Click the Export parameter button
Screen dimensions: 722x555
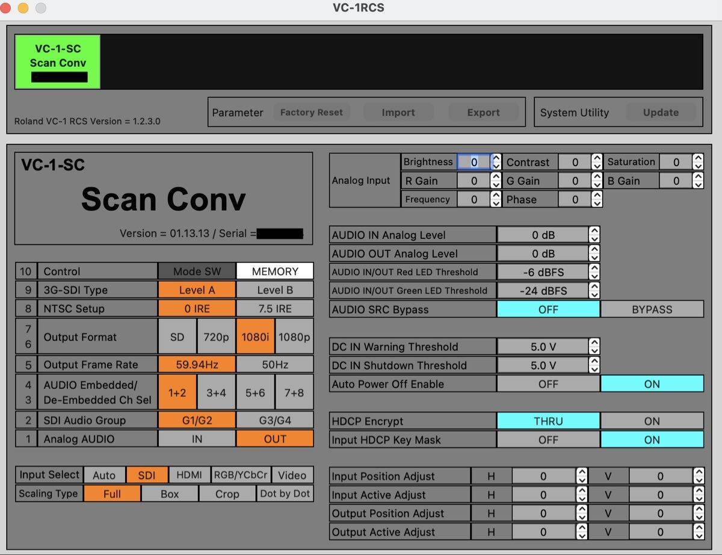click(x=484, y=113)
